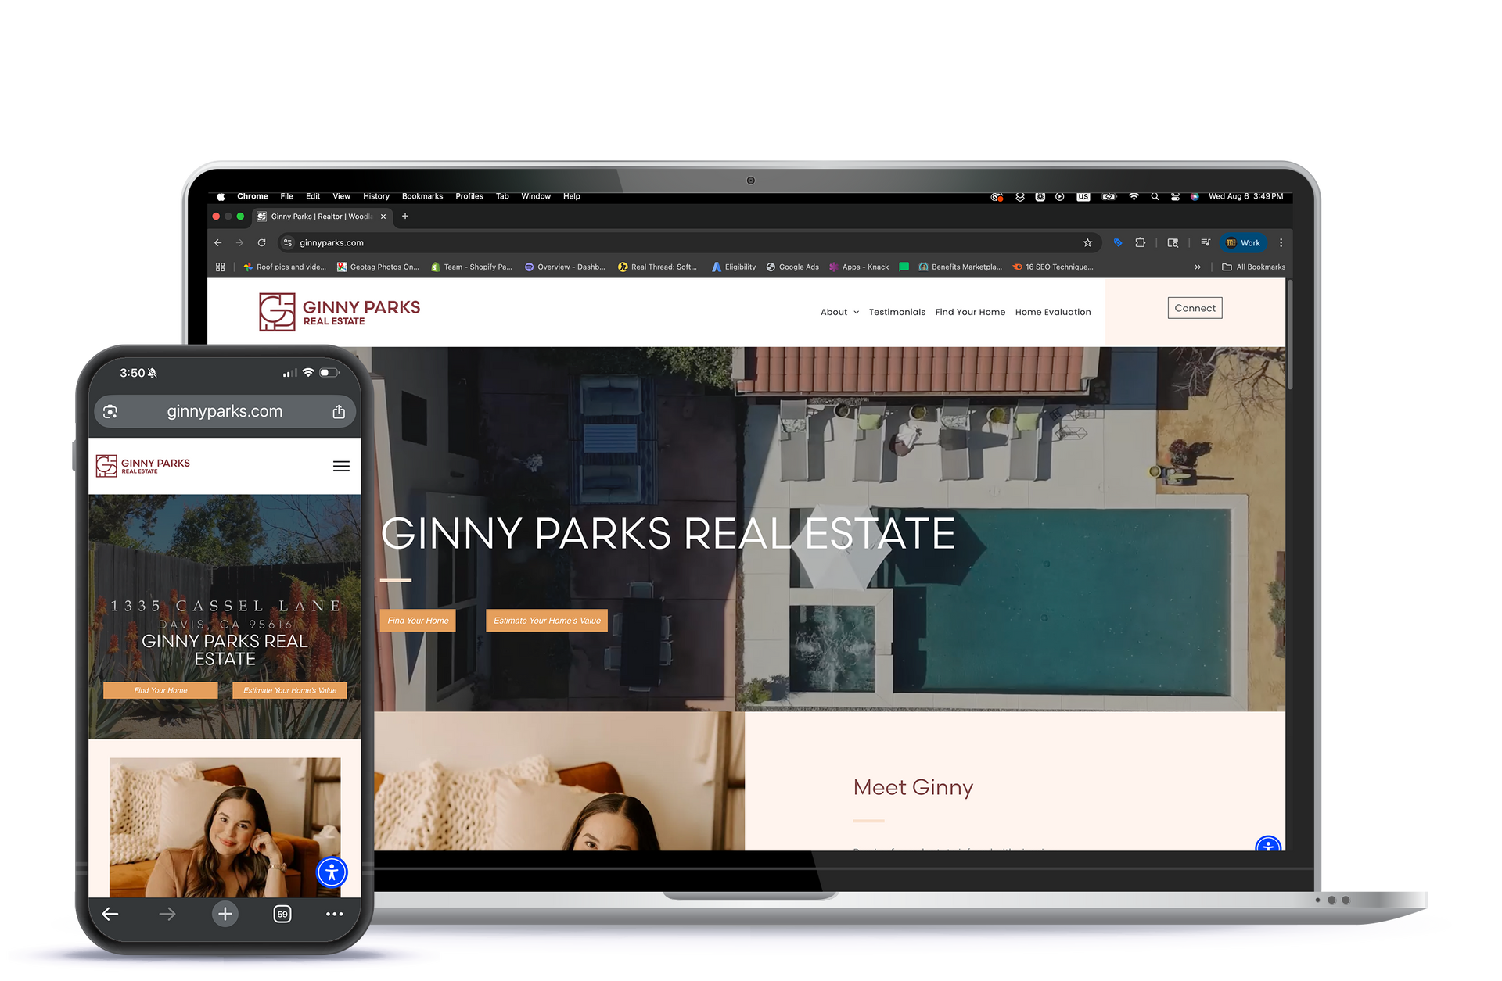Screen dimensions: 1502x981
Task: Bookmark this page with the star icon
Action: point(1087,243)
